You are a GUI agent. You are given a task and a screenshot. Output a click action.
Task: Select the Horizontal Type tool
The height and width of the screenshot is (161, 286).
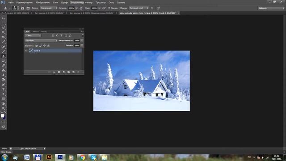click(3, 89)
